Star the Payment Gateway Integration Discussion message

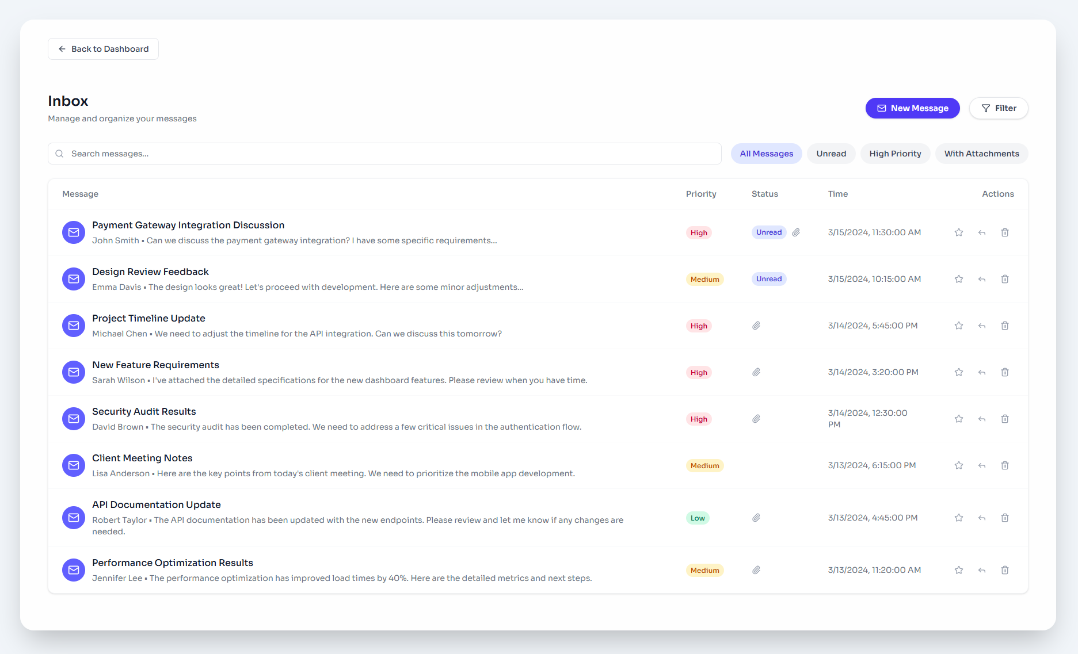coord(959,232)
